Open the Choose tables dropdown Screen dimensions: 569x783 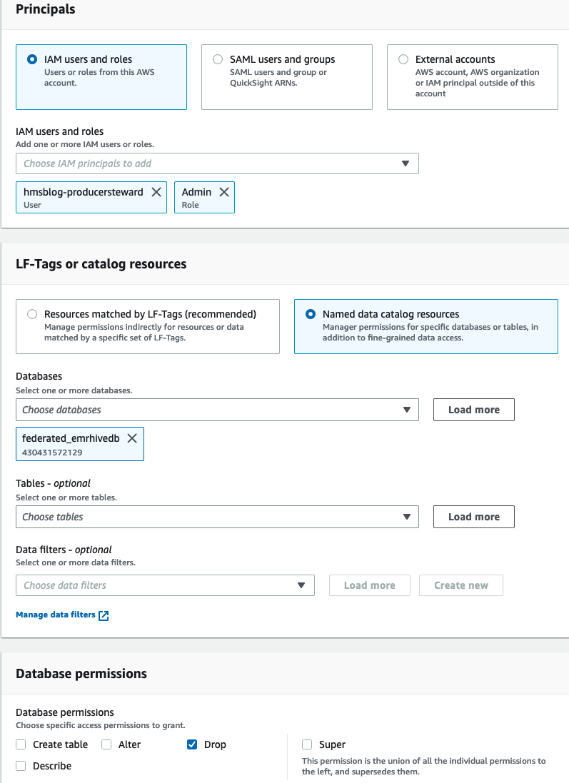217,517
